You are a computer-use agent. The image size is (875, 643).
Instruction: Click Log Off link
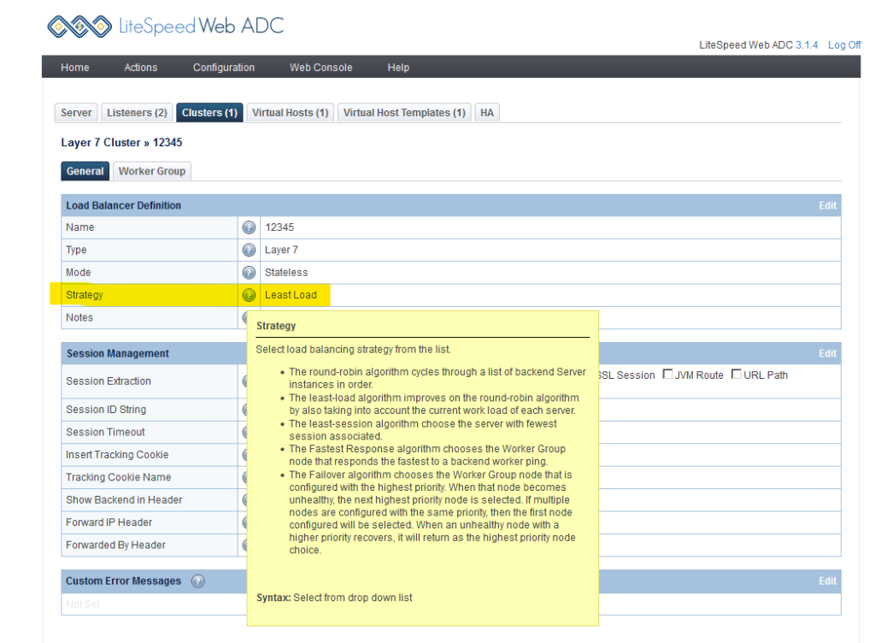844,45
